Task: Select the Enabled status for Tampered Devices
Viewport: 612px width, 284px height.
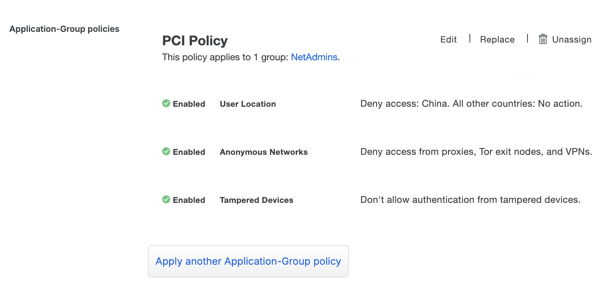Action: pyautogui.click(x=189, y=200)
